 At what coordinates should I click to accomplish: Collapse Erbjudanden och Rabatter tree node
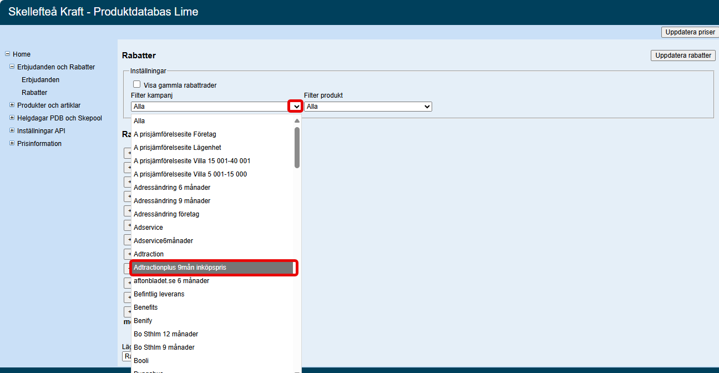(12, 67)
